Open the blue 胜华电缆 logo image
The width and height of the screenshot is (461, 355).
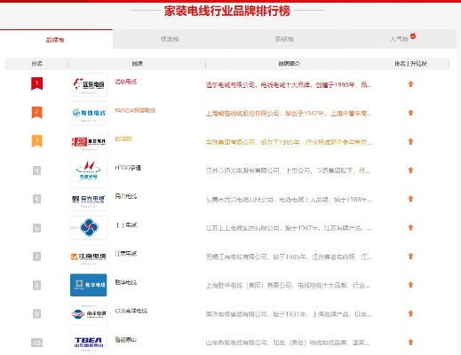coord(89,285)
